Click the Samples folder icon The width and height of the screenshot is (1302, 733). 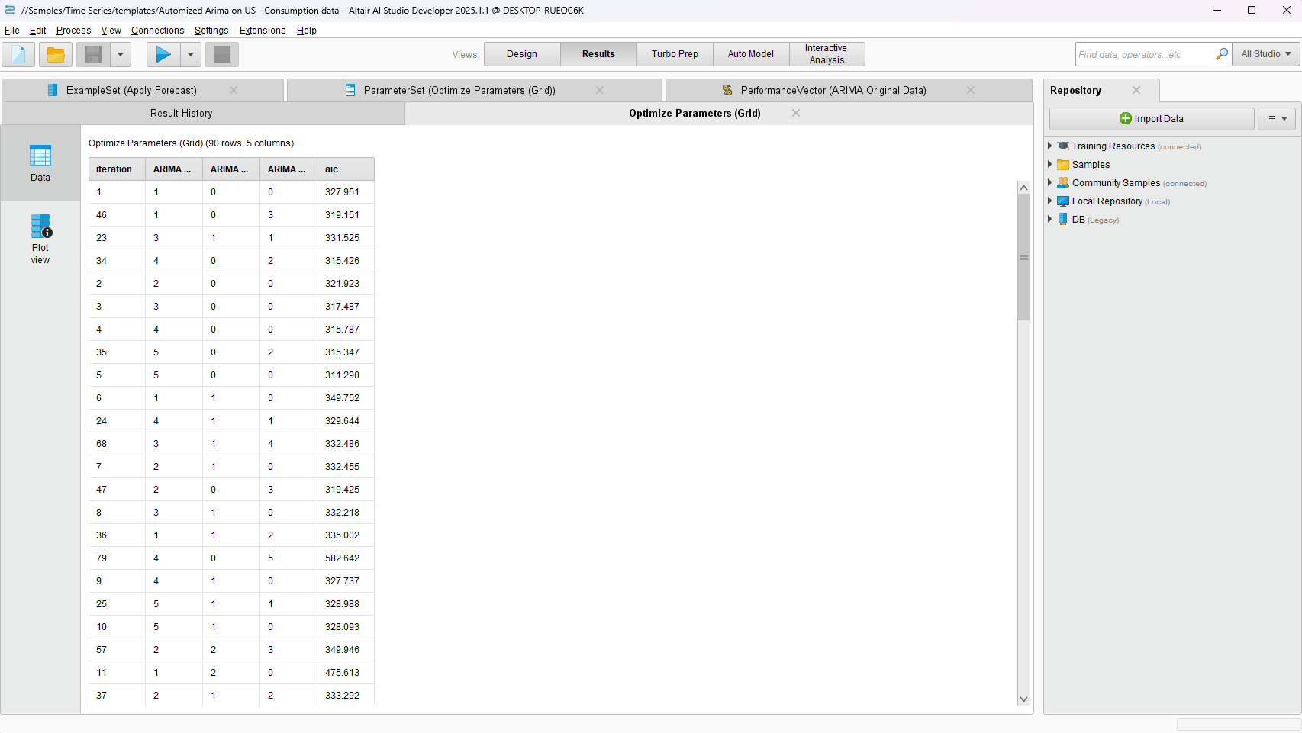[1063, 164]
